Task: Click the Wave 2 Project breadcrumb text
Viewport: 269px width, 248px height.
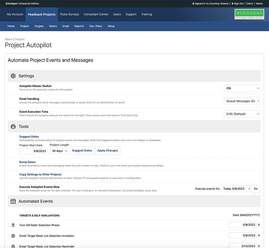Action: (x=15, y=39)
